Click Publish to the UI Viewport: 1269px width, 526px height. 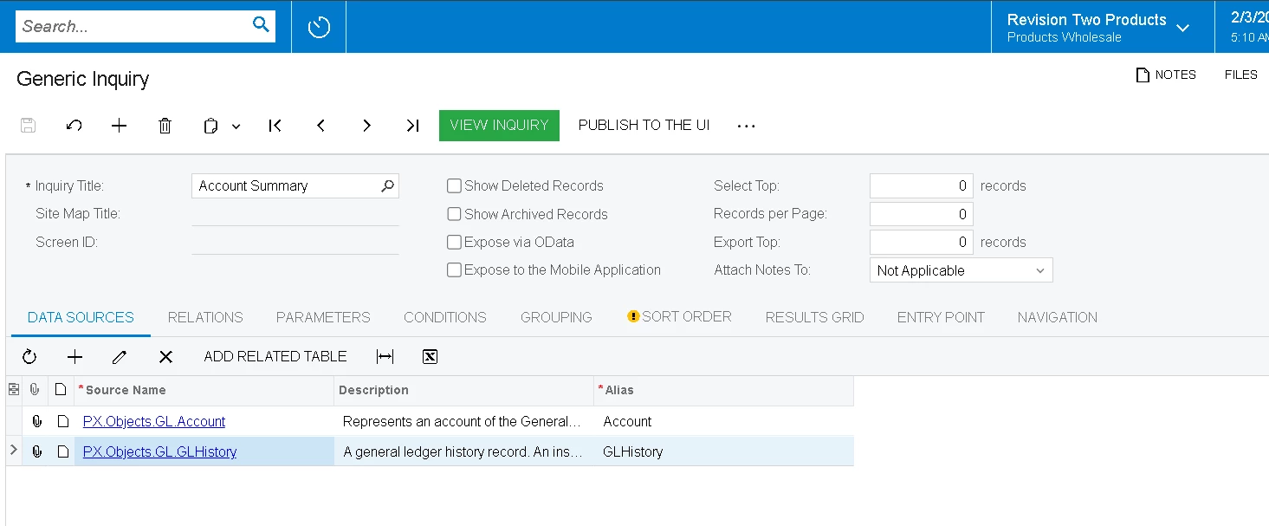644,125
